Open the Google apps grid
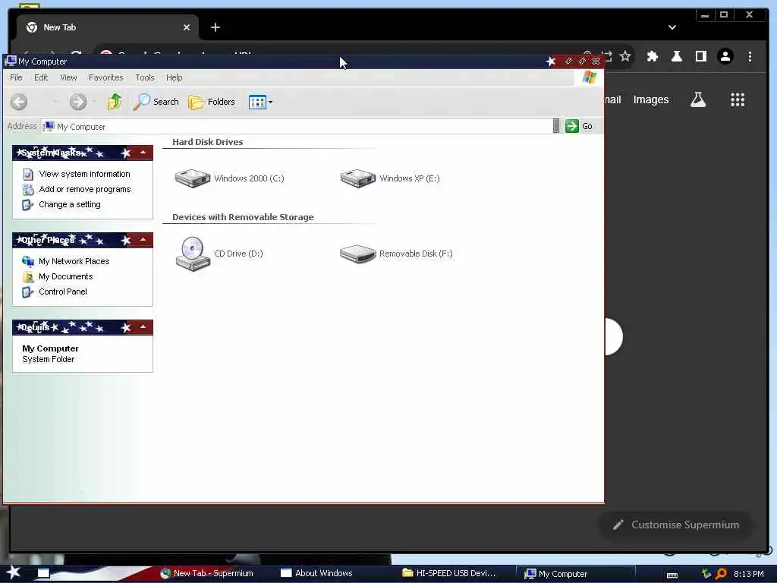Image resolution: width=777 pixels, height=583 pixels. pos(738,99)
